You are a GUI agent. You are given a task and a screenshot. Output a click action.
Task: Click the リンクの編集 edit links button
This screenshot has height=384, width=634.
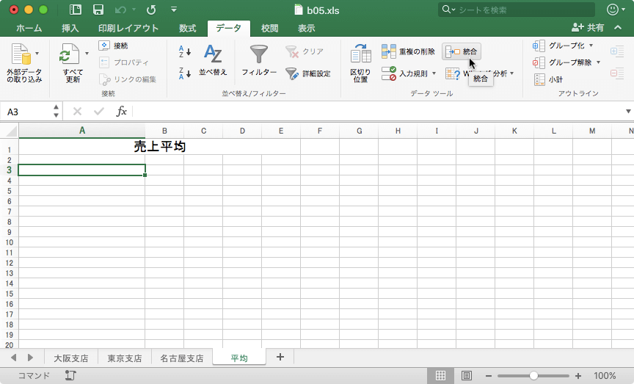point(128,79)
